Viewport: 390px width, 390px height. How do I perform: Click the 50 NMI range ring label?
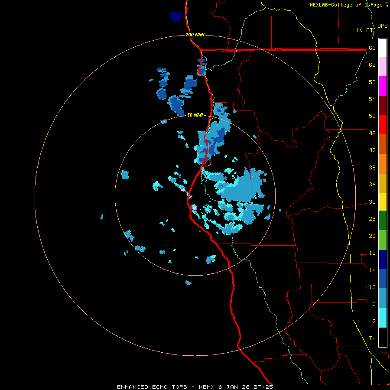pyautogui.click(x=195, y=115)
